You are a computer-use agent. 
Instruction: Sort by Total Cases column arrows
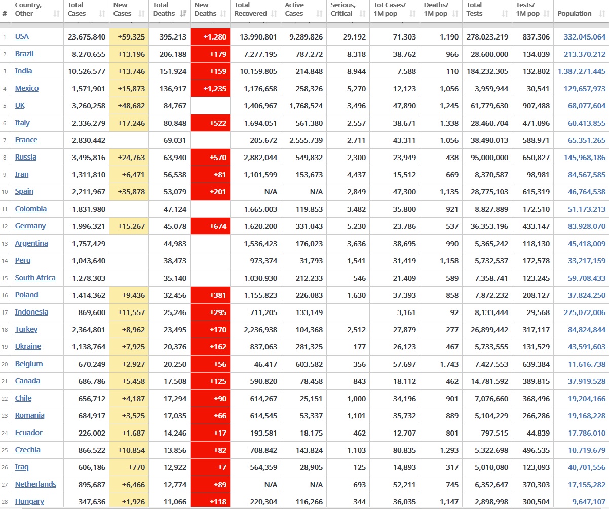click(102, 14)
